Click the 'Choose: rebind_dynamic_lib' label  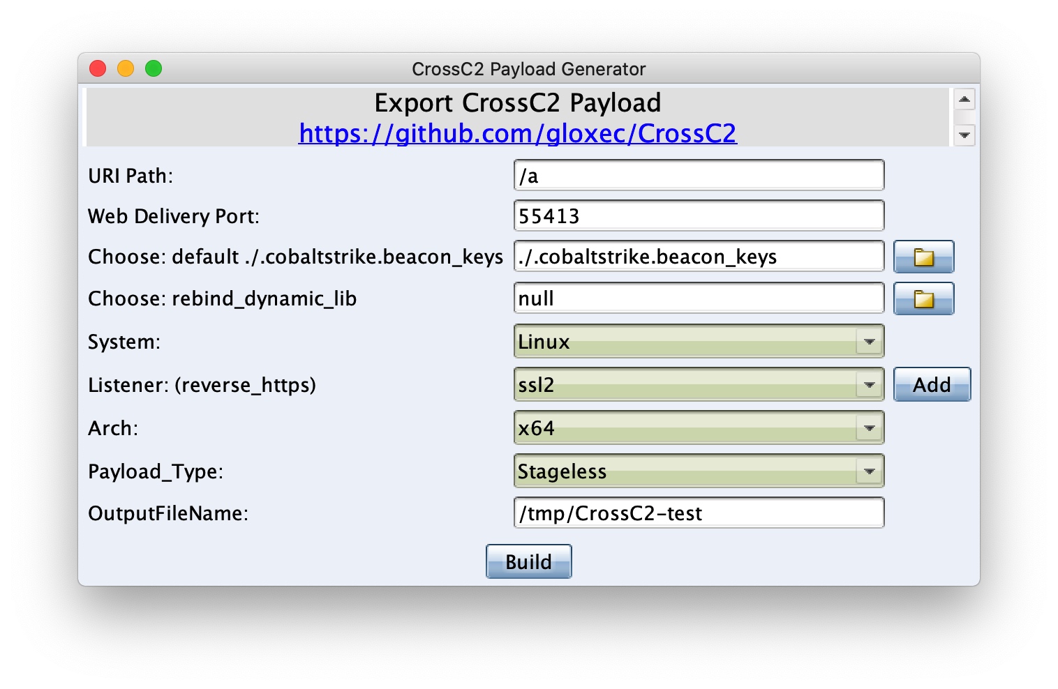pos(222,298)
